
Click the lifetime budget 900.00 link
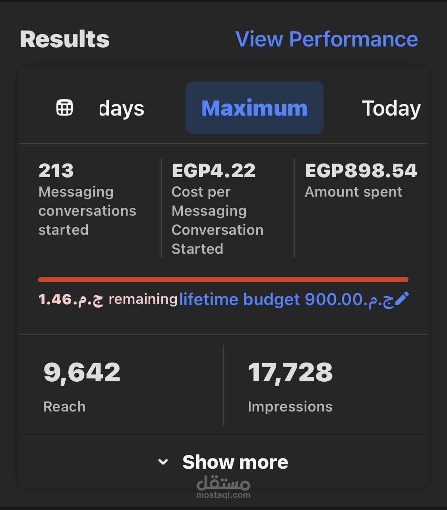(286, 299)
